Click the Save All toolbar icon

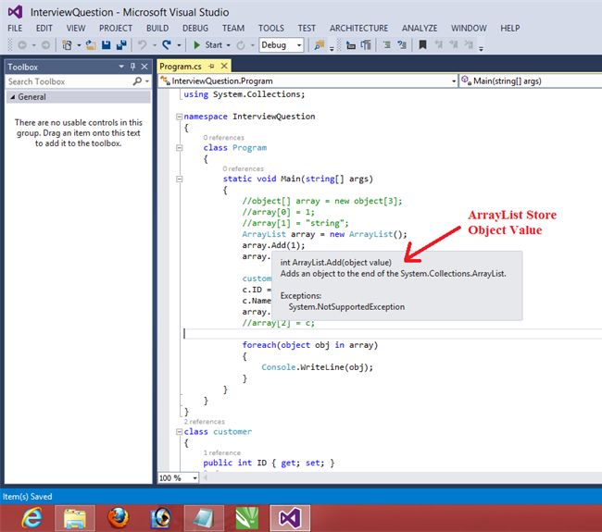[121, 44]
